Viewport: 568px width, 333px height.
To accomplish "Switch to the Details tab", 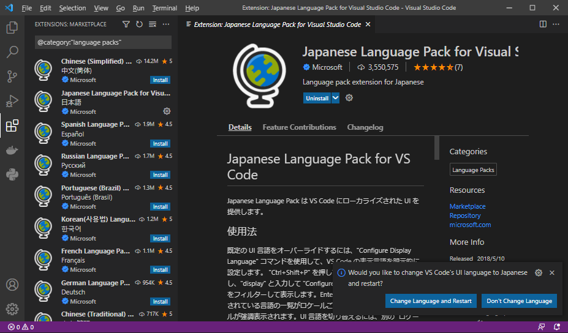I will tap(240, 127).
